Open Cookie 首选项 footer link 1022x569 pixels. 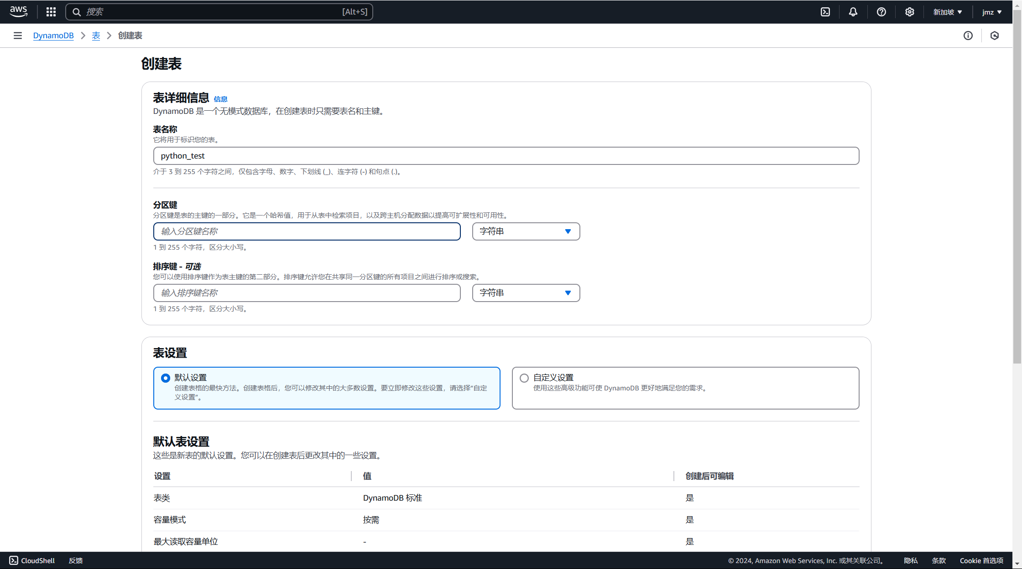[981, 560]
